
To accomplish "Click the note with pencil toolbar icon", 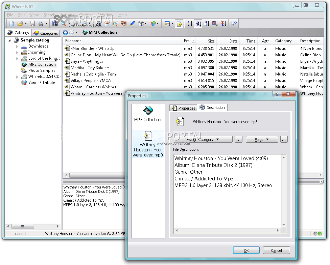I will [107, 24].
